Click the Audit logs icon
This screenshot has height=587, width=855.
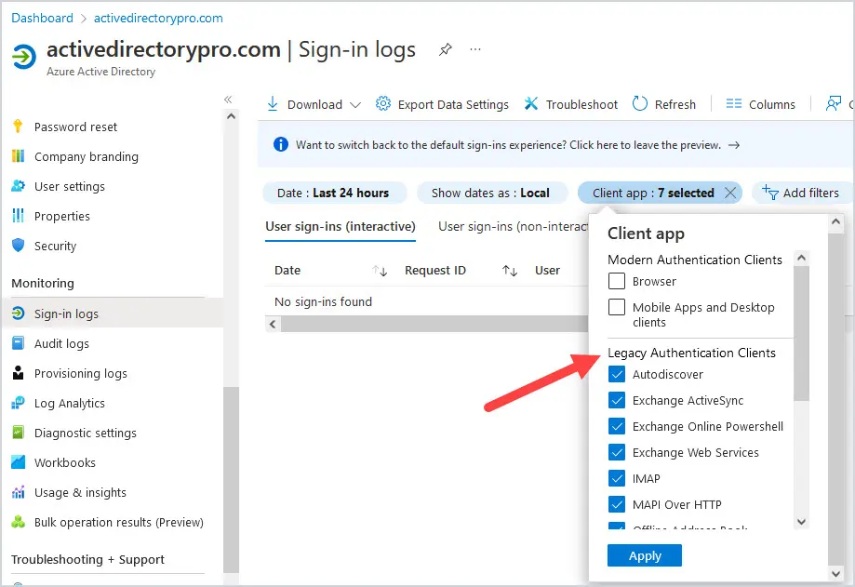(18, 343)
